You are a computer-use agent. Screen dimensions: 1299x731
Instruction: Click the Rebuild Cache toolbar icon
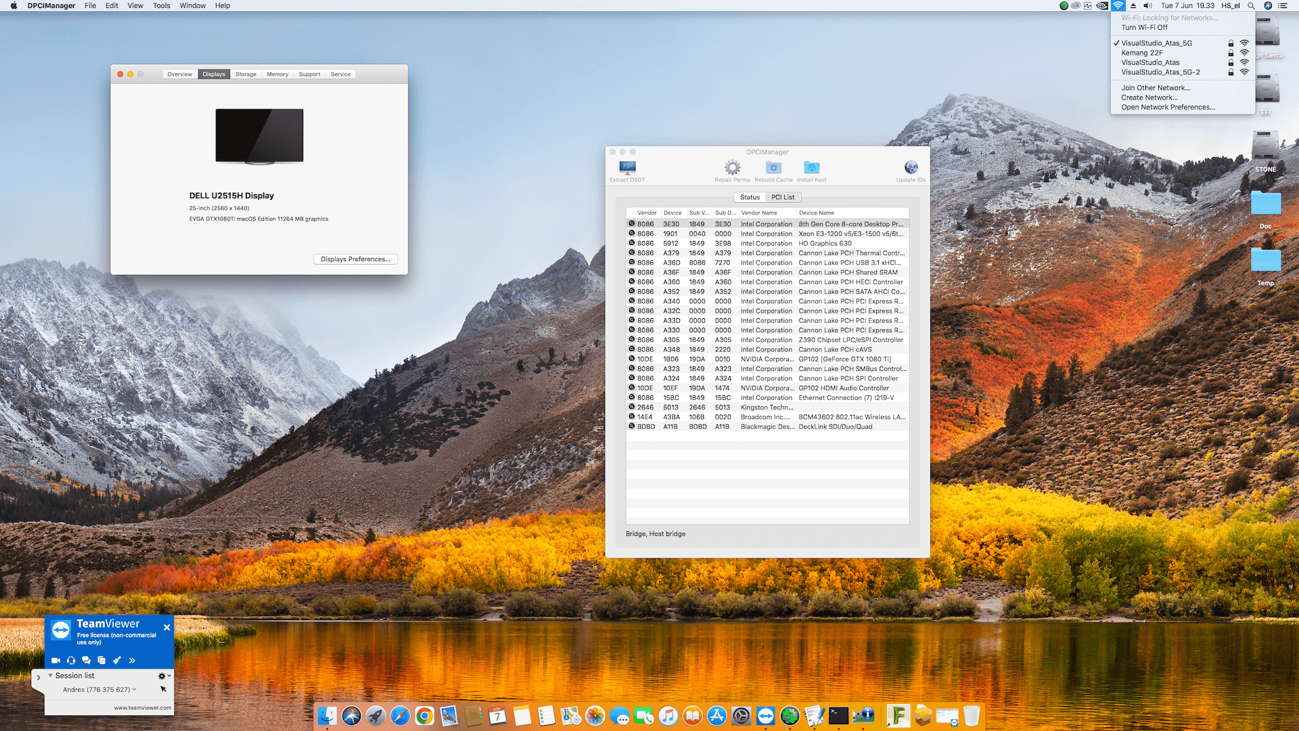[x=773, y=167]
